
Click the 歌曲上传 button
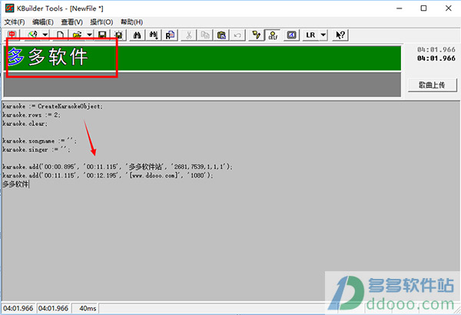[x=432, y=85]
